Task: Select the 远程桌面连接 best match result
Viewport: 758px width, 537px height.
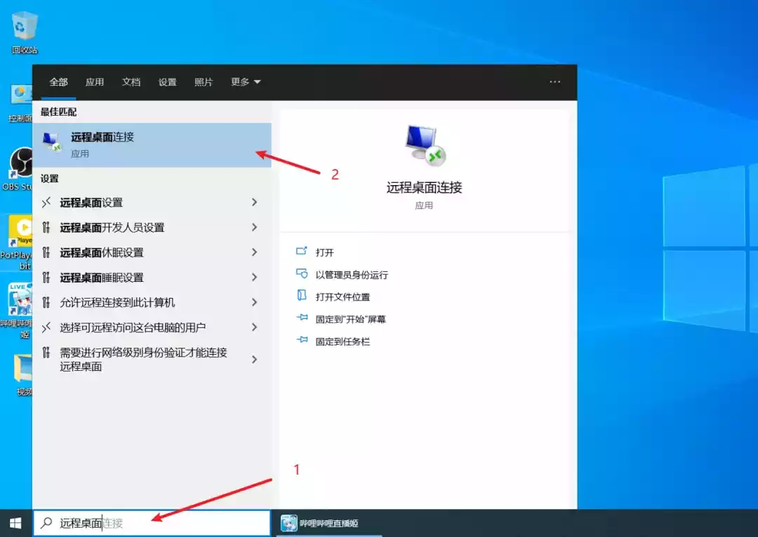Action: 152,145
